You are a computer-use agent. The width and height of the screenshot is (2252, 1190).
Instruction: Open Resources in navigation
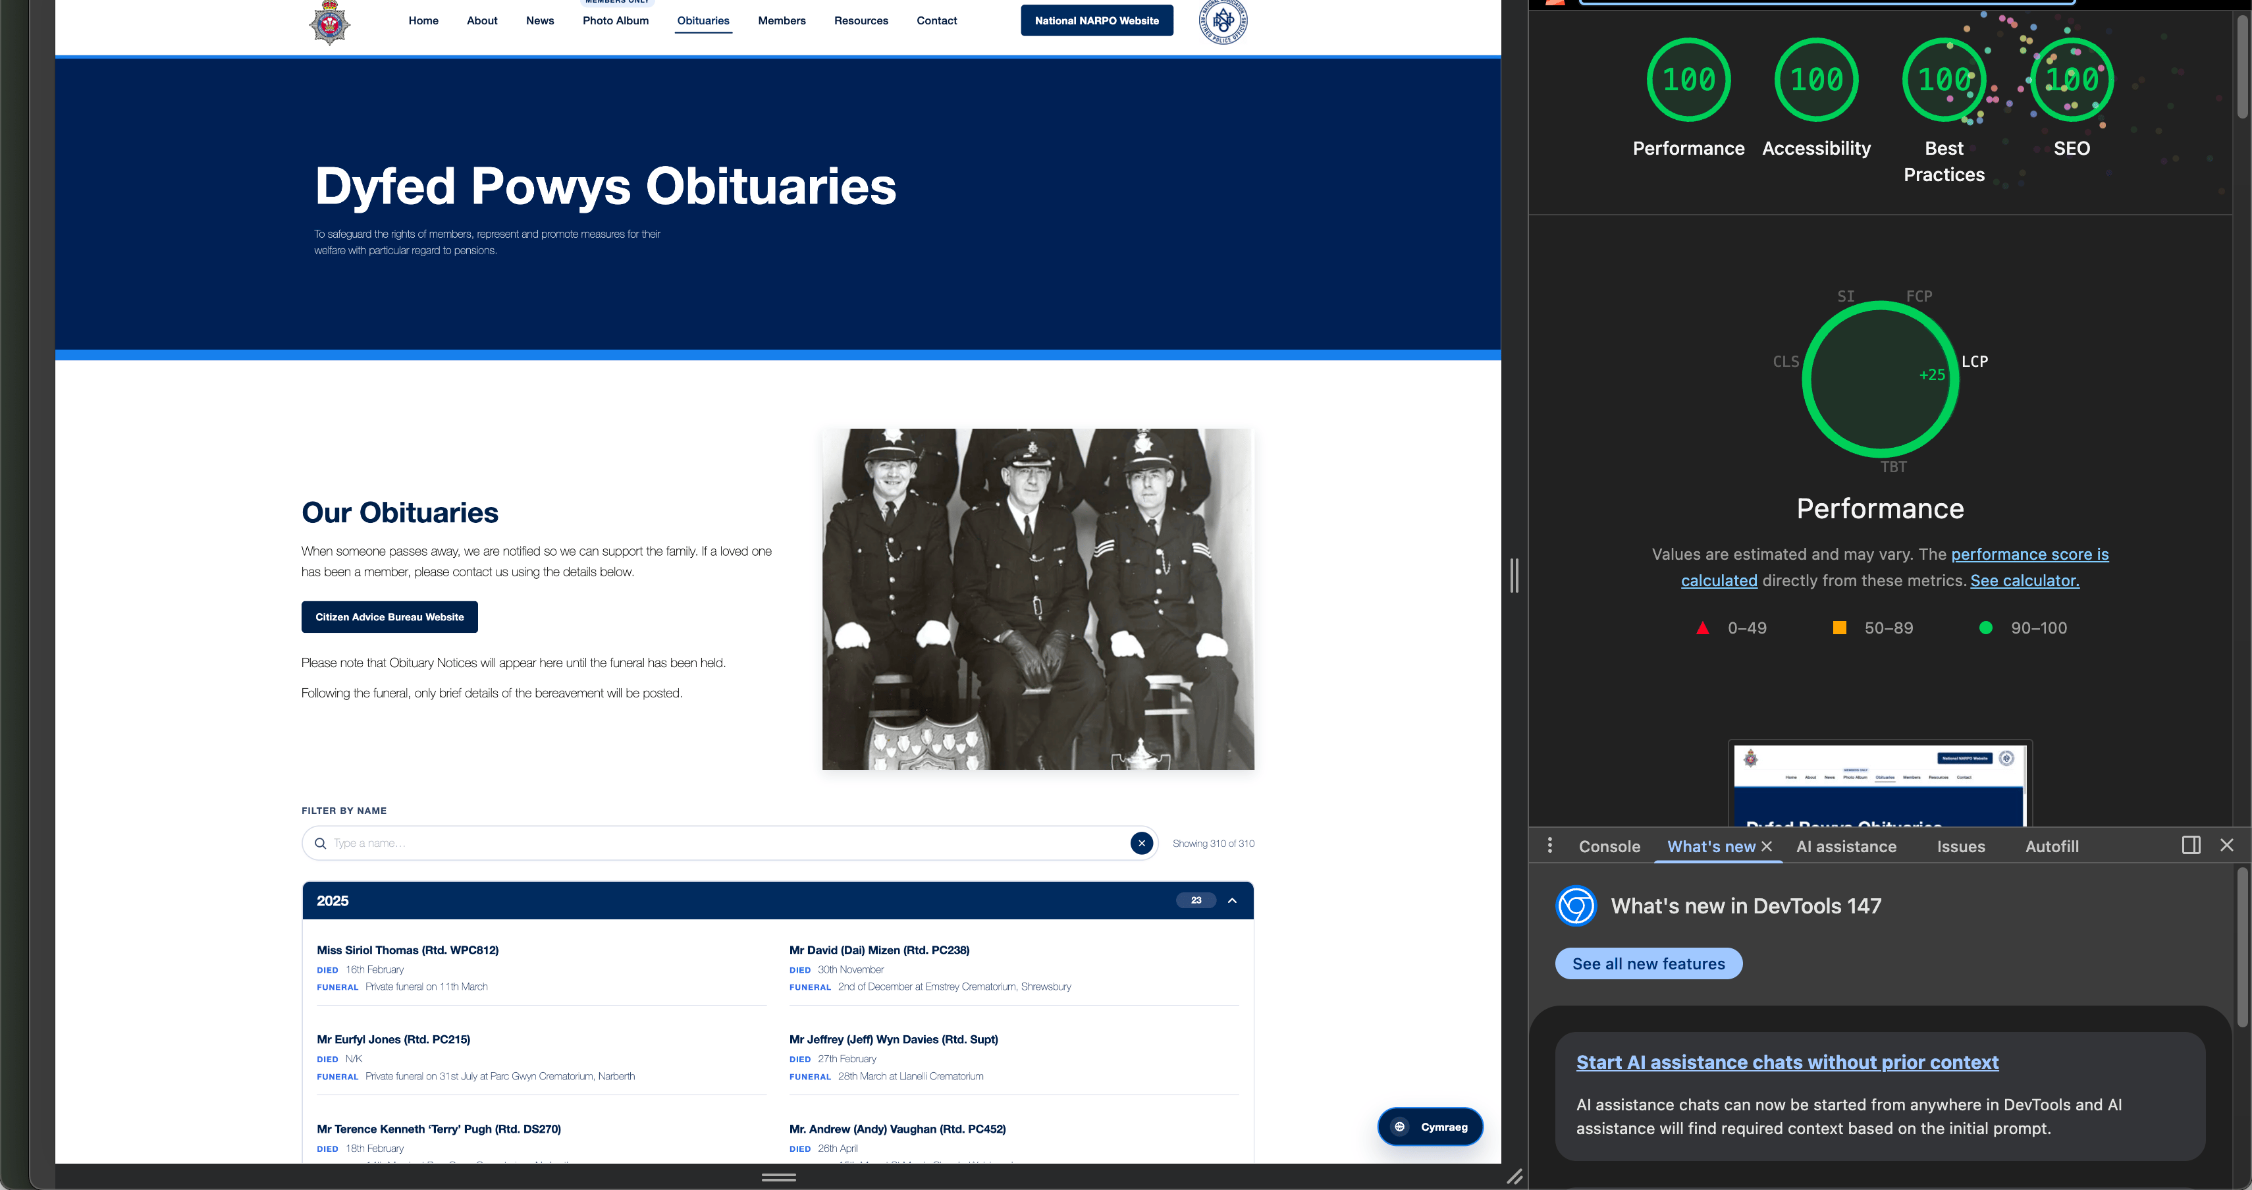861,21
